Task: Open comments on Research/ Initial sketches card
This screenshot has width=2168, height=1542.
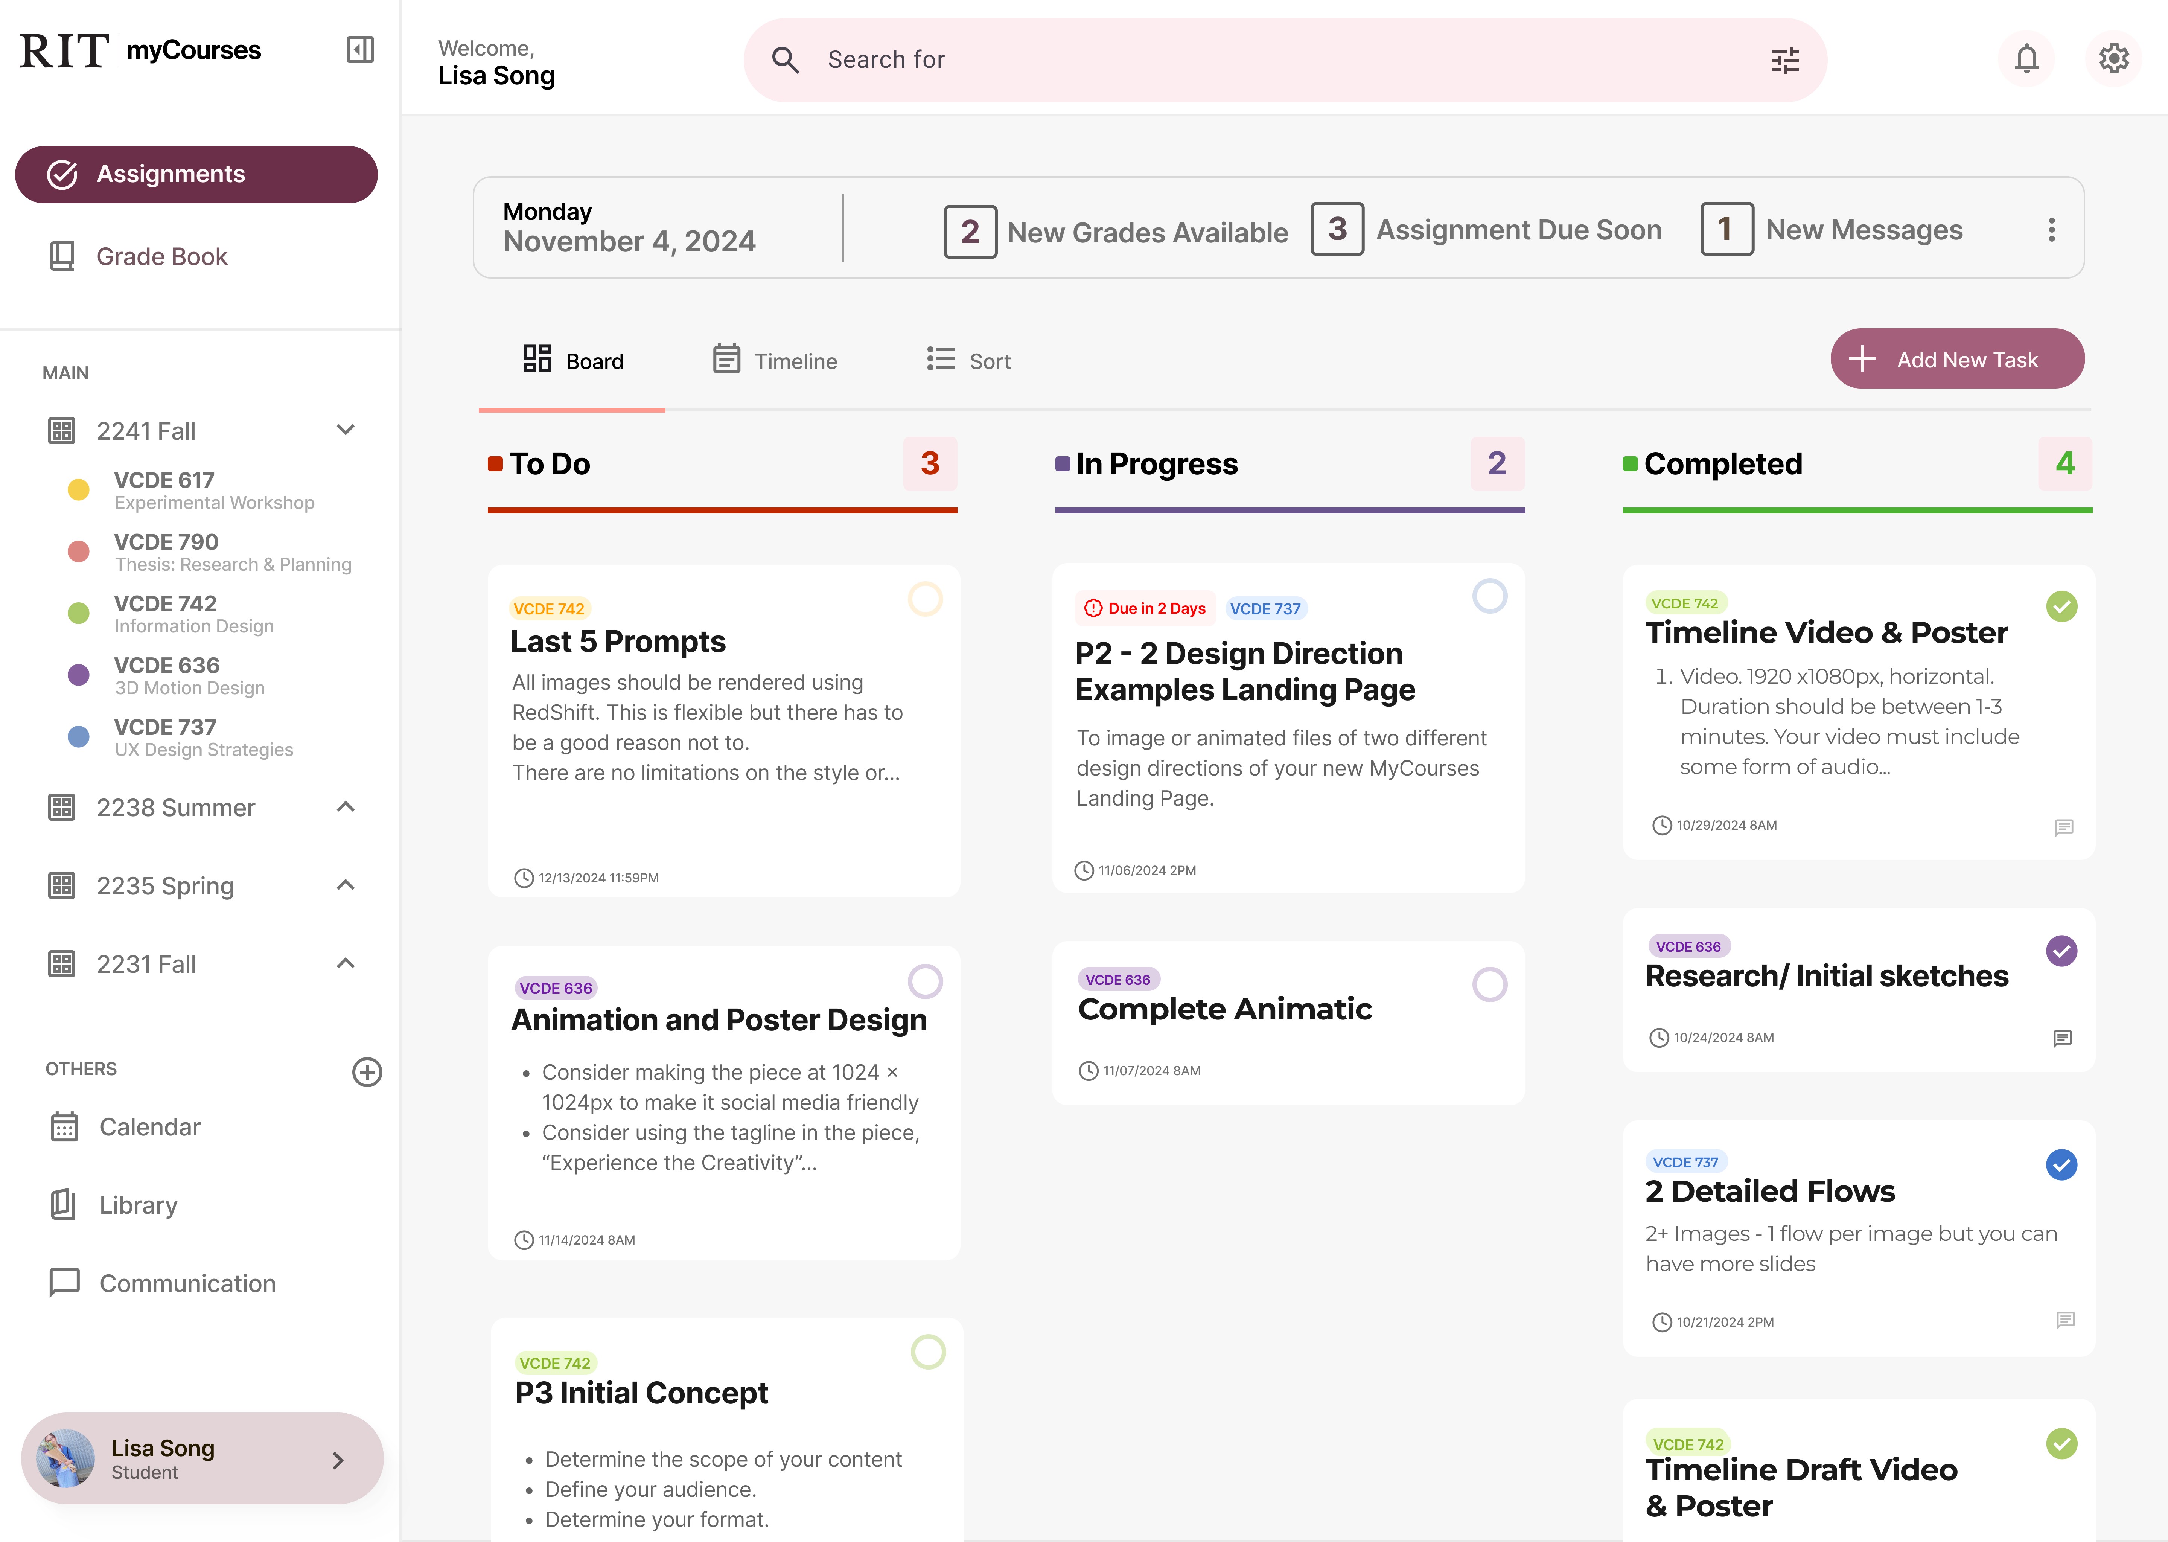Action: pos(2063,1039)
